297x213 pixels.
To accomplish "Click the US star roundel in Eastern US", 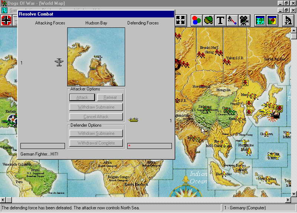I will (x=13, y=120).
